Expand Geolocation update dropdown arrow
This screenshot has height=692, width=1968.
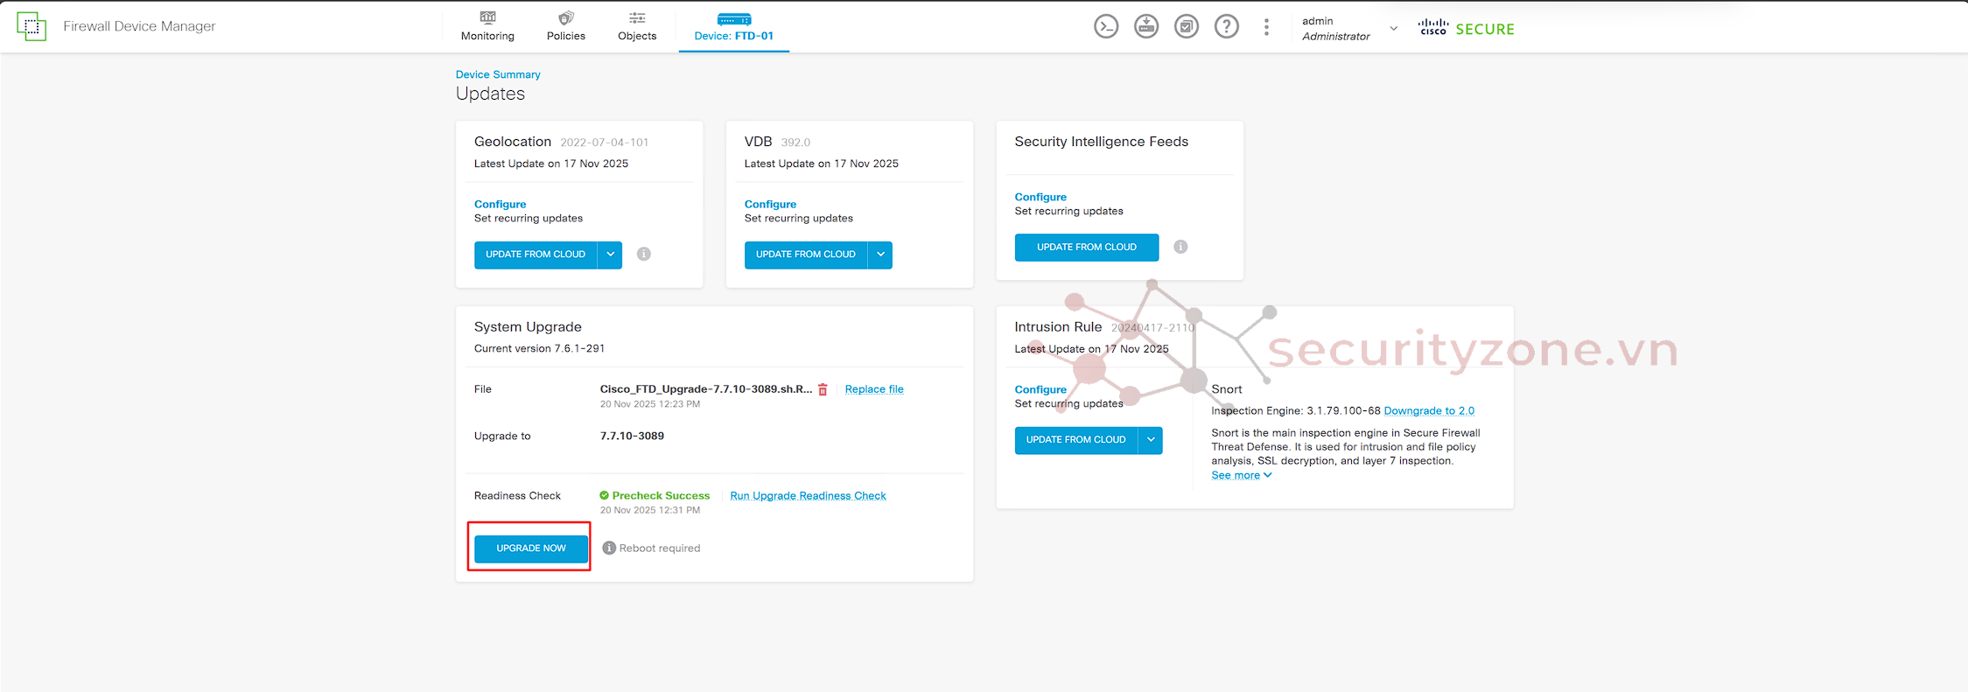pos(610,255)
